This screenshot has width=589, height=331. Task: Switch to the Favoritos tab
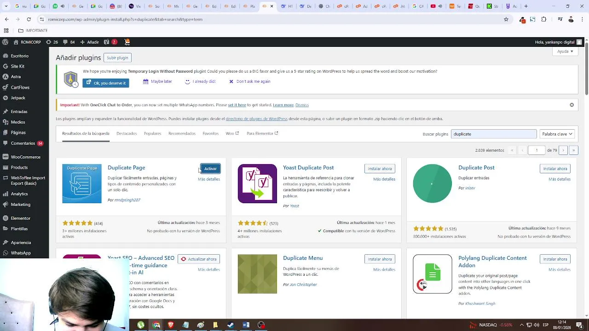[210, 133]
